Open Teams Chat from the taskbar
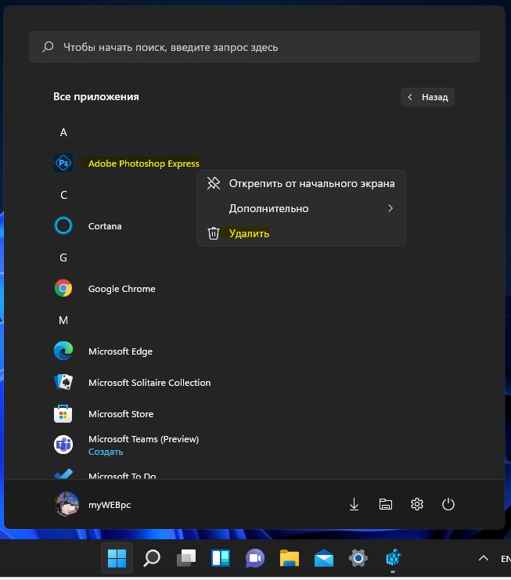The image size is (511, 580). 255,558
